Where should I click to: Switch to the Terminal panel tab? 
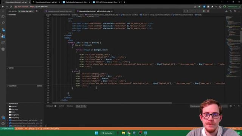(70, 106)
